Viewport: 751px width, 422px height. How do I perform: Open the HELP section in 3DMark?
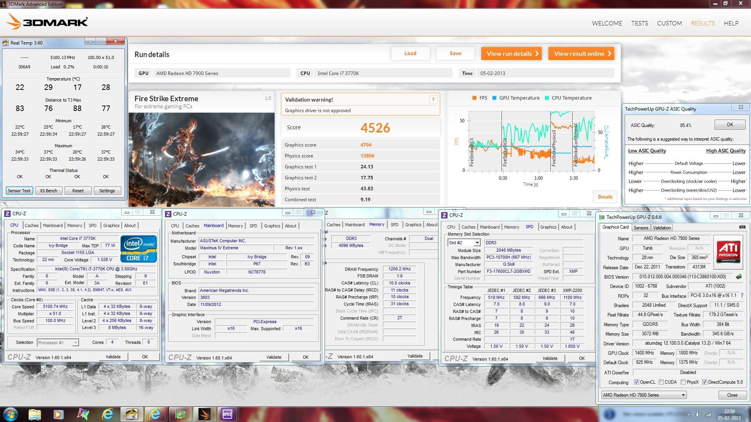click(731, 23)
